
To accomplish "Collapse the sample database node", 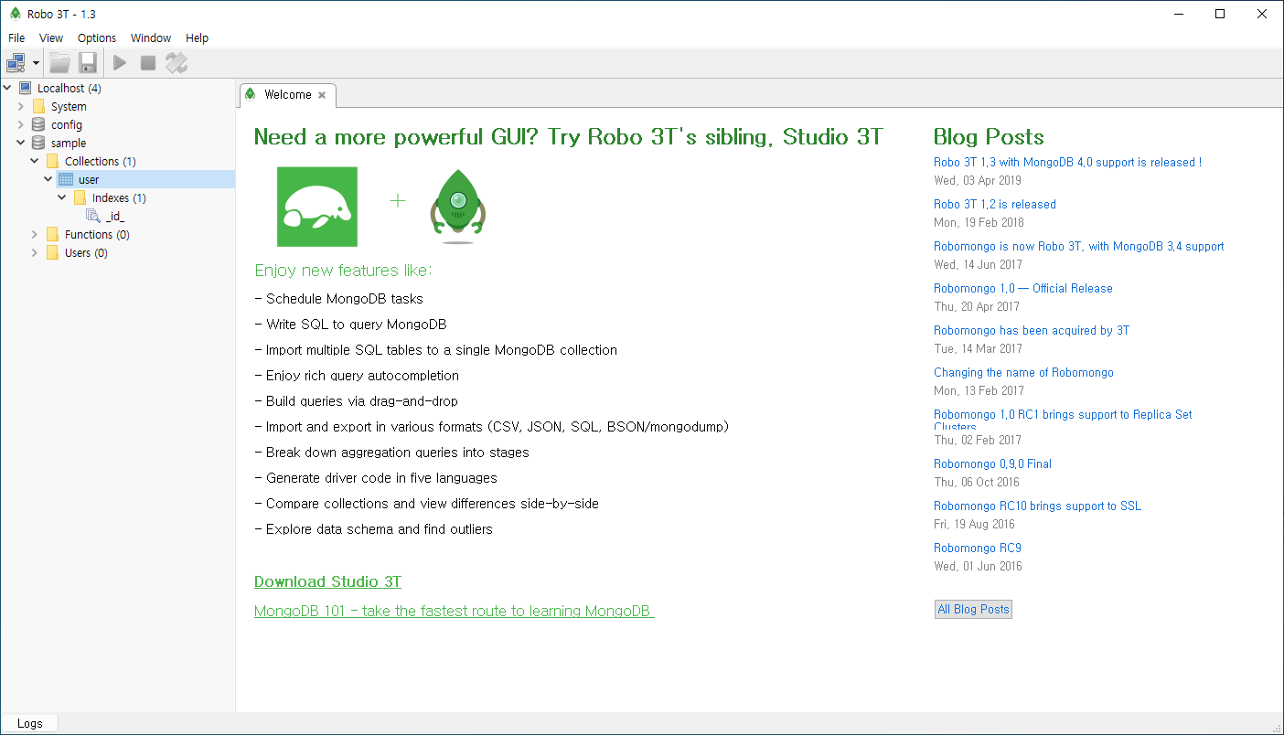I will (21, 143).
